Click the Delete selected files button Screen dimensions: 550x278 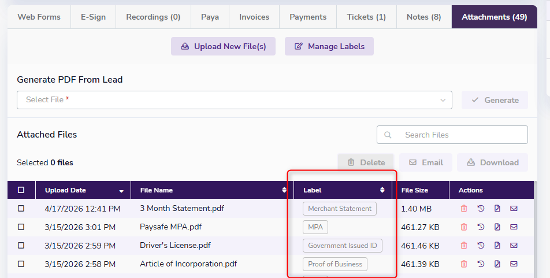pos(366,162)
